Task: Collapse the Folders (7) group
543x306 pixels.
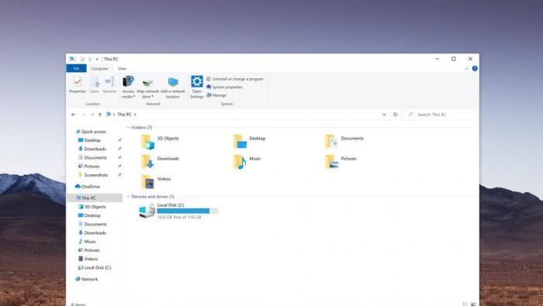Action: 129,128
